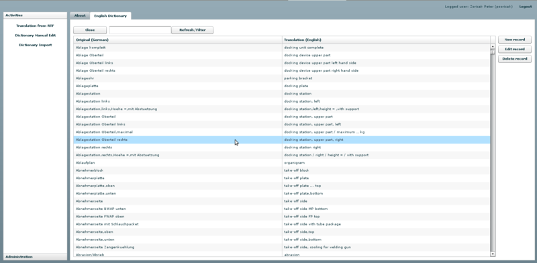Select the 'Ablagestation Oberteil,maximal' row
Viewport: 537px width, 263px height.
click(282, 132)
